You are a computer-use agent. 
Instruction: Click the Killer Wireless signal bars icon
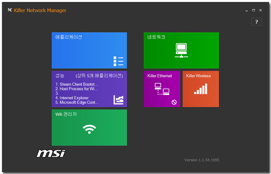(x=201, y=89)
